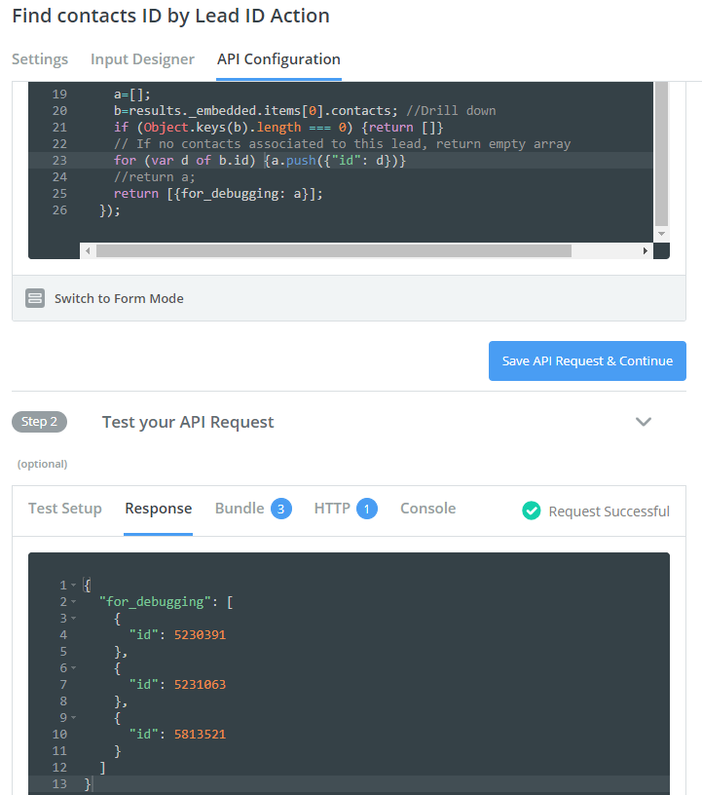
Task: Click the code editor vertical scrollbar thumb
Action: 661,154
